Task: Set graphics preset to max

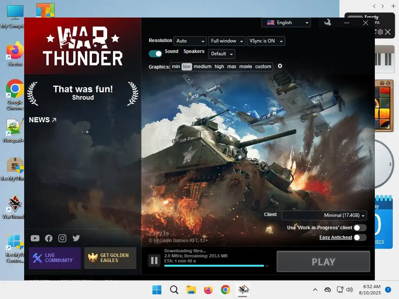Action: coord(231,67)
